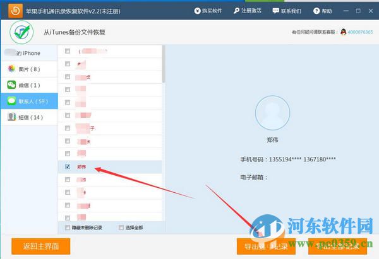Uncheck the 郑伟 contact checkbox
This screenshot has width=379, height=259.
(68, 166)
